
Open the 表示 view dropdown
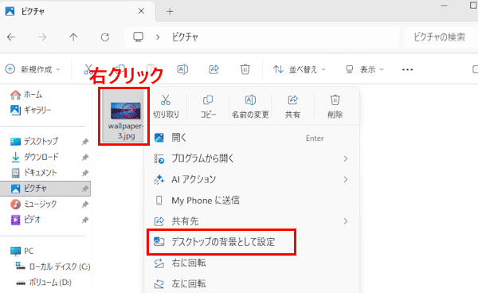(364, 69)
